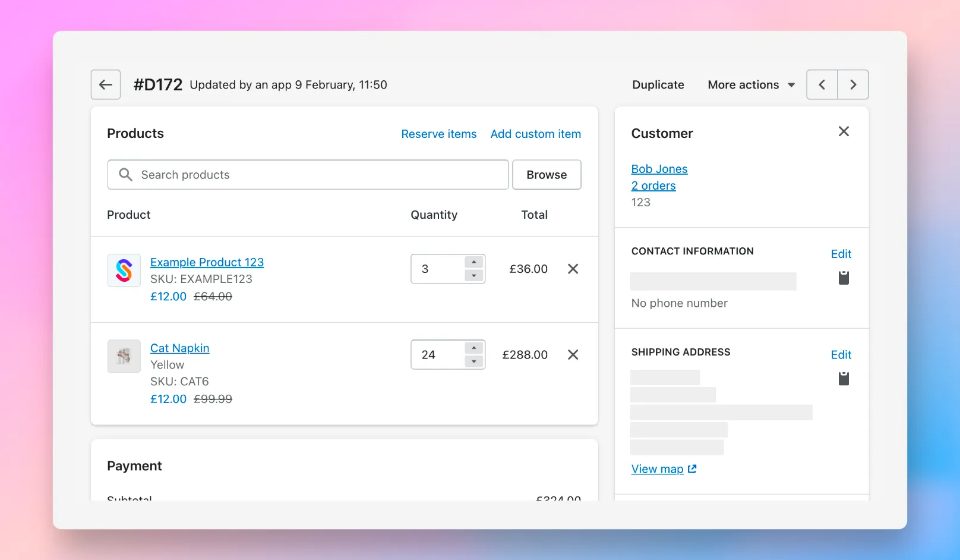This screenshot has height=560, width=960.
Task: Decrease Cat Napkin quantity by one
Action: click(473, 361)
